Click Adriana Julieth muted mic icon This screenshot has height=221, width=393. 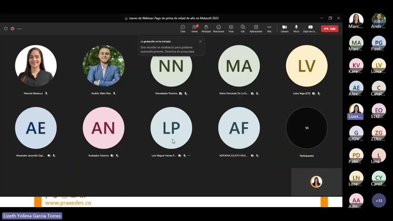(257, 156)
